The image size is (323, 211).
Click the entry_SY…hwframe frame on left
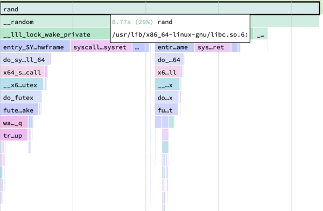[35, 47]
